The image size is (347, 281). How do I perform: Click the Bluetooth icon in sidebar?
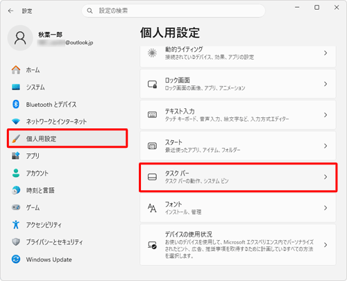(16, 104)
